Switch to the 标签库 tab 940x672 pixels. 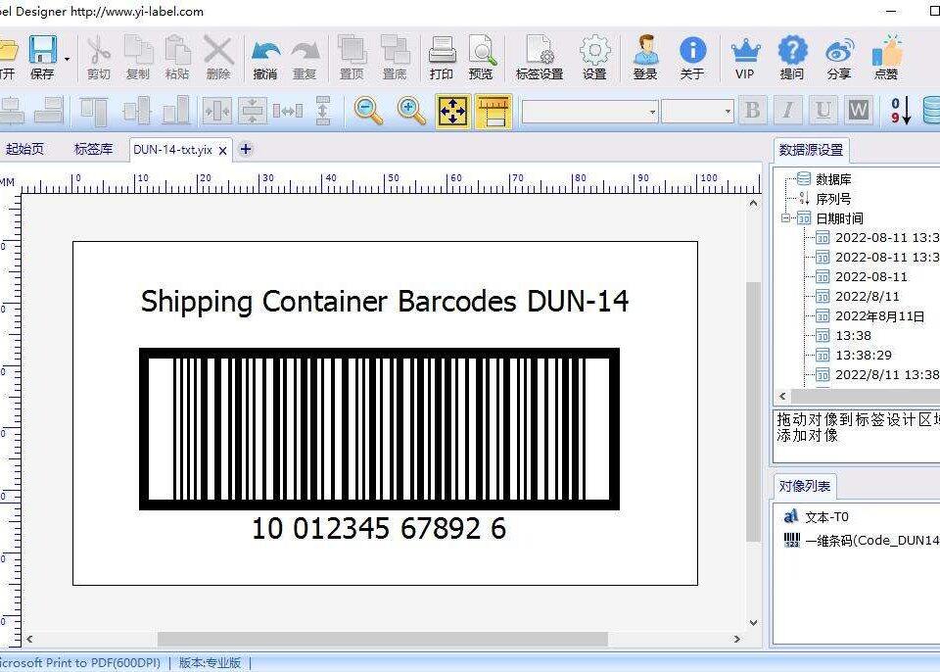(94, 150)
